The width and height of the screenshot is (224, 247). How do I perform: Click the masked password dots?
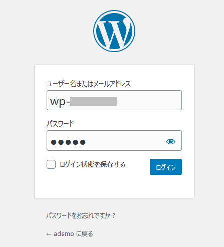click(x=68, y=142)
